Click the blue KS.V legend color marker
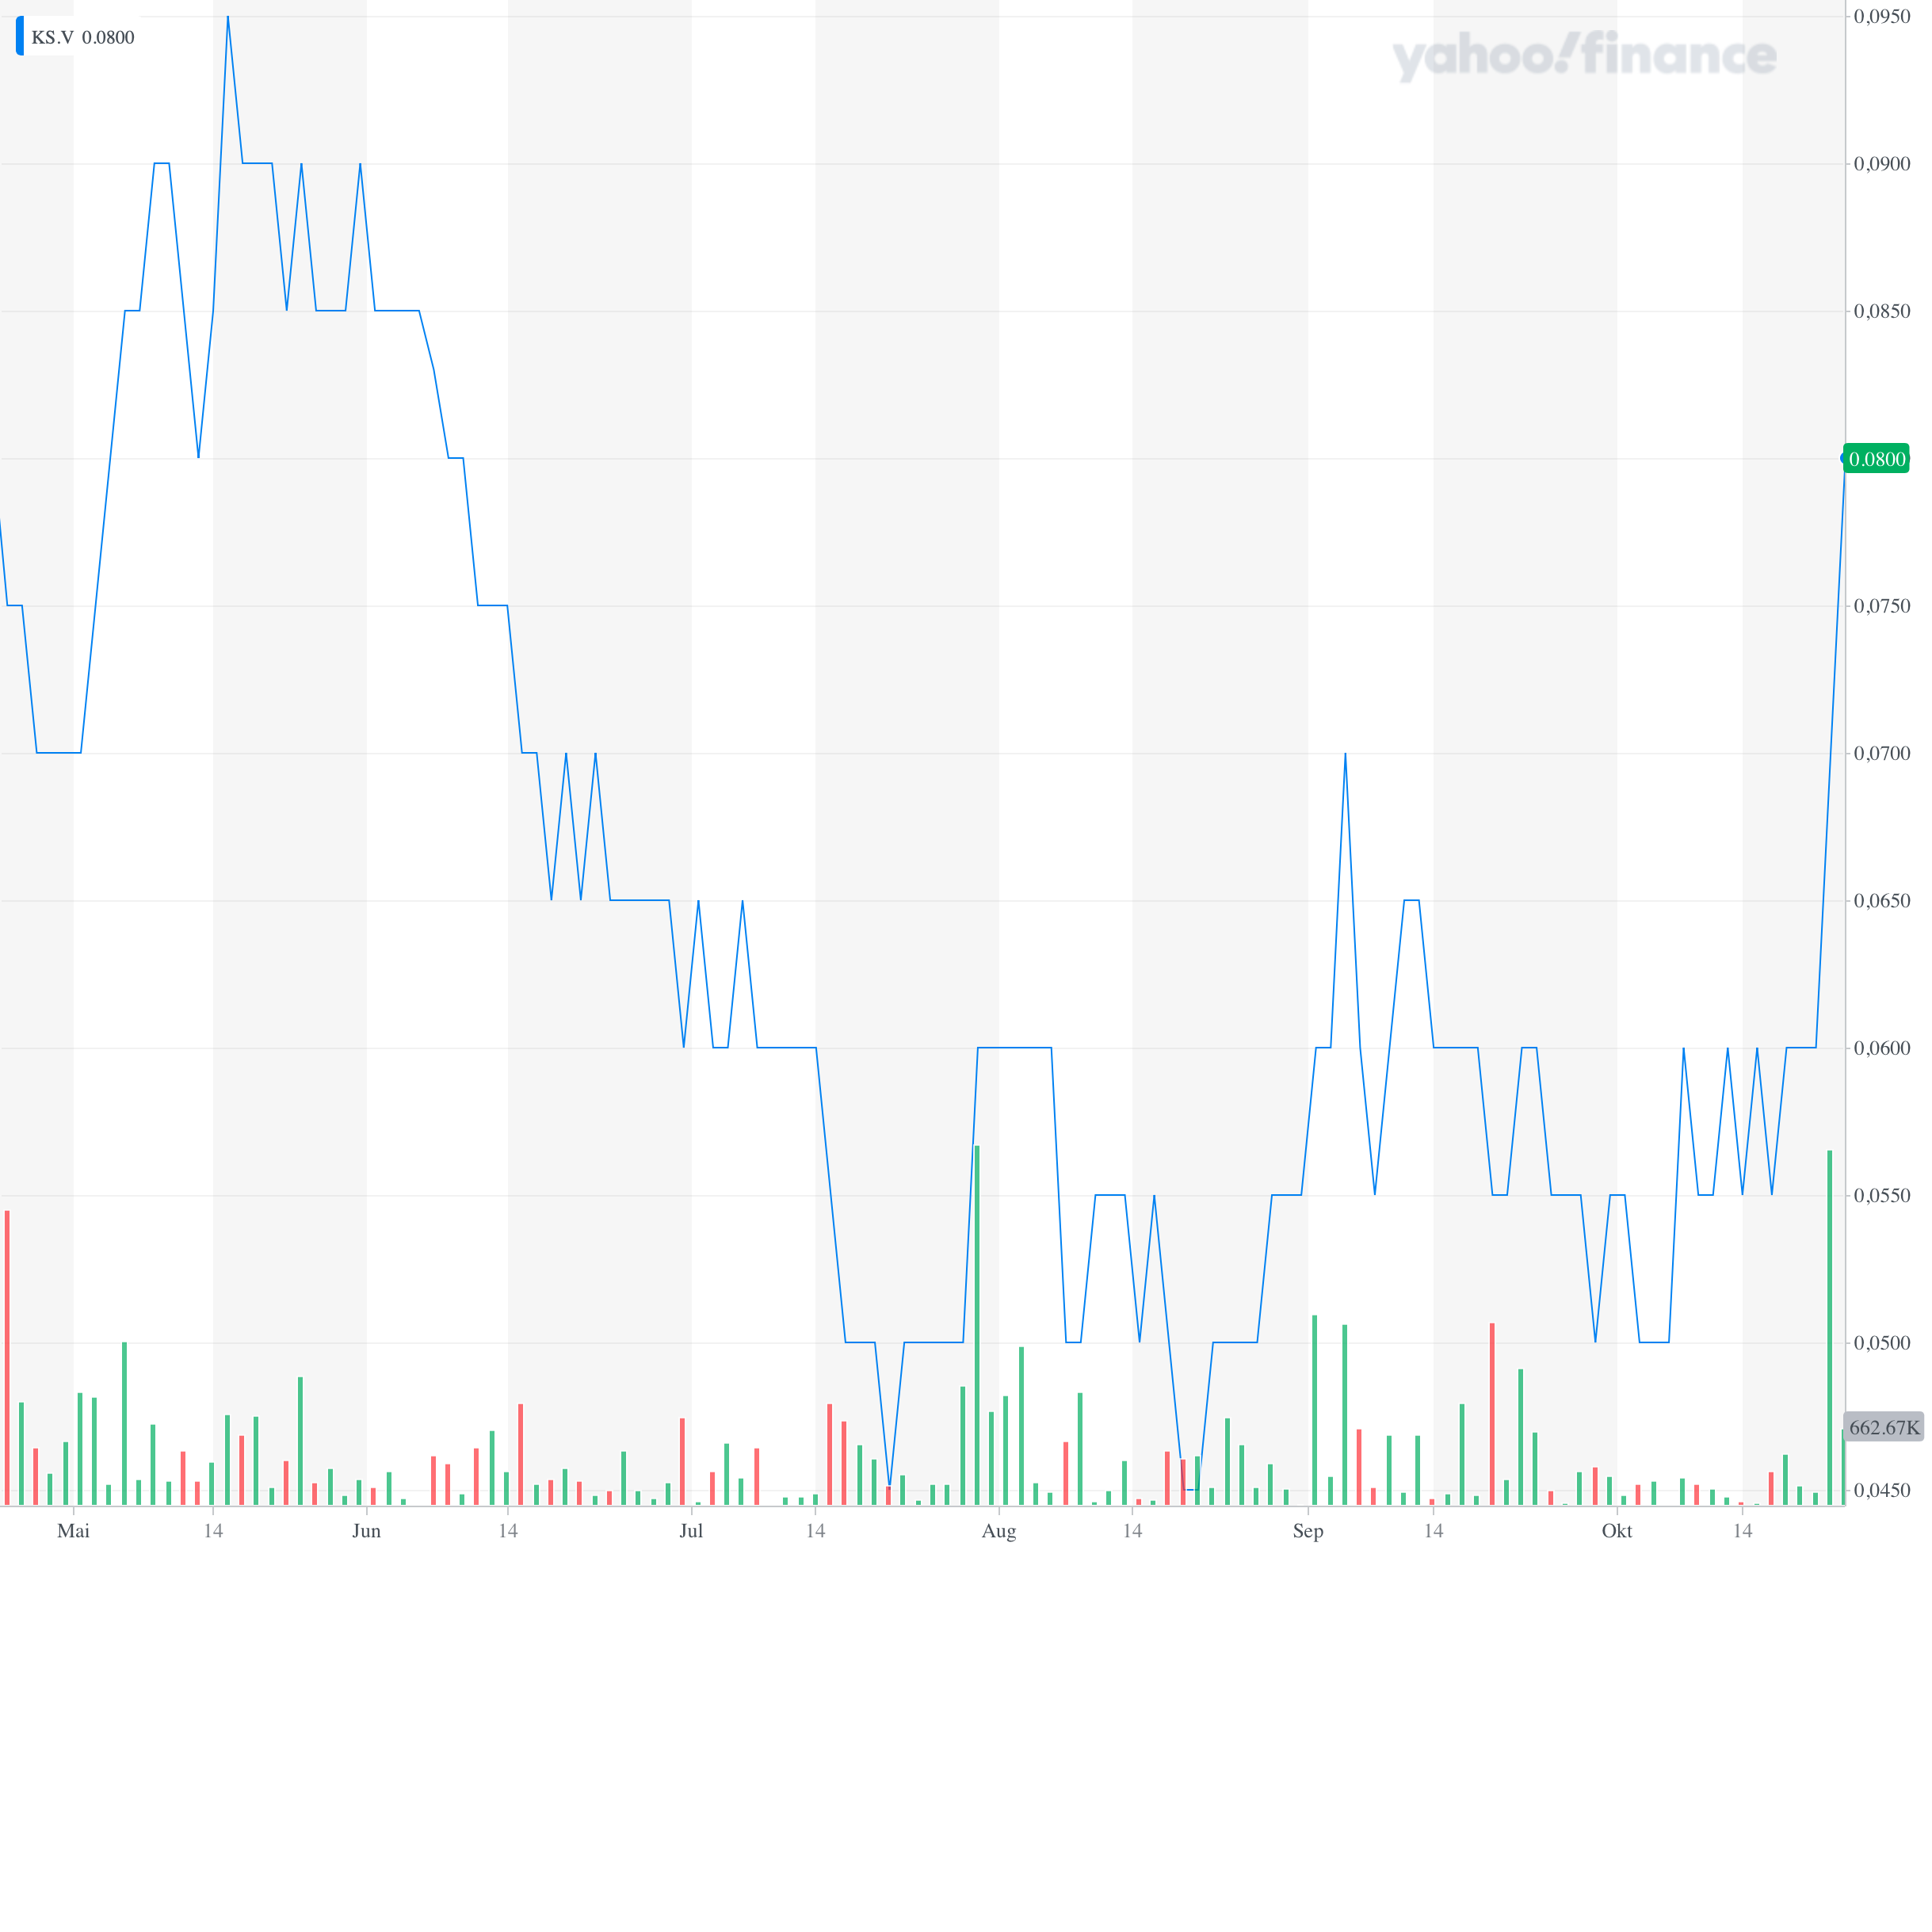 (19, 37)
